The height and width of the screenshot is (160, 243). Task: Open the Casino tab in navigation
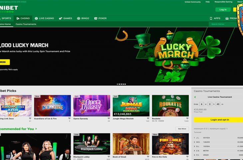point(23,18)
